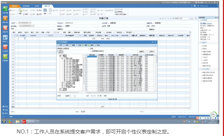Open the green 实施导航 sidebar icon
This screenshot has width=224, height=136.
(x=5, y=57)
